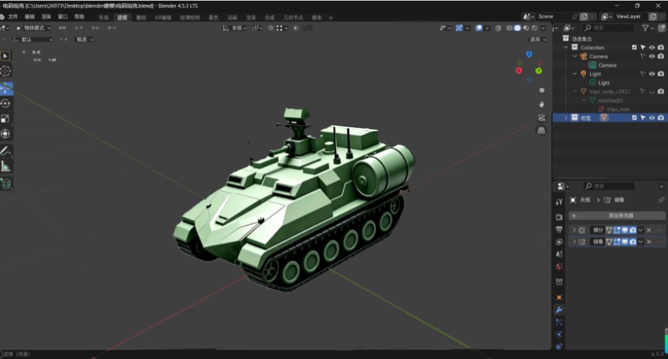Toggle 细分 modifier viewport display
668x359 pixels.
(x=625, y=230)
